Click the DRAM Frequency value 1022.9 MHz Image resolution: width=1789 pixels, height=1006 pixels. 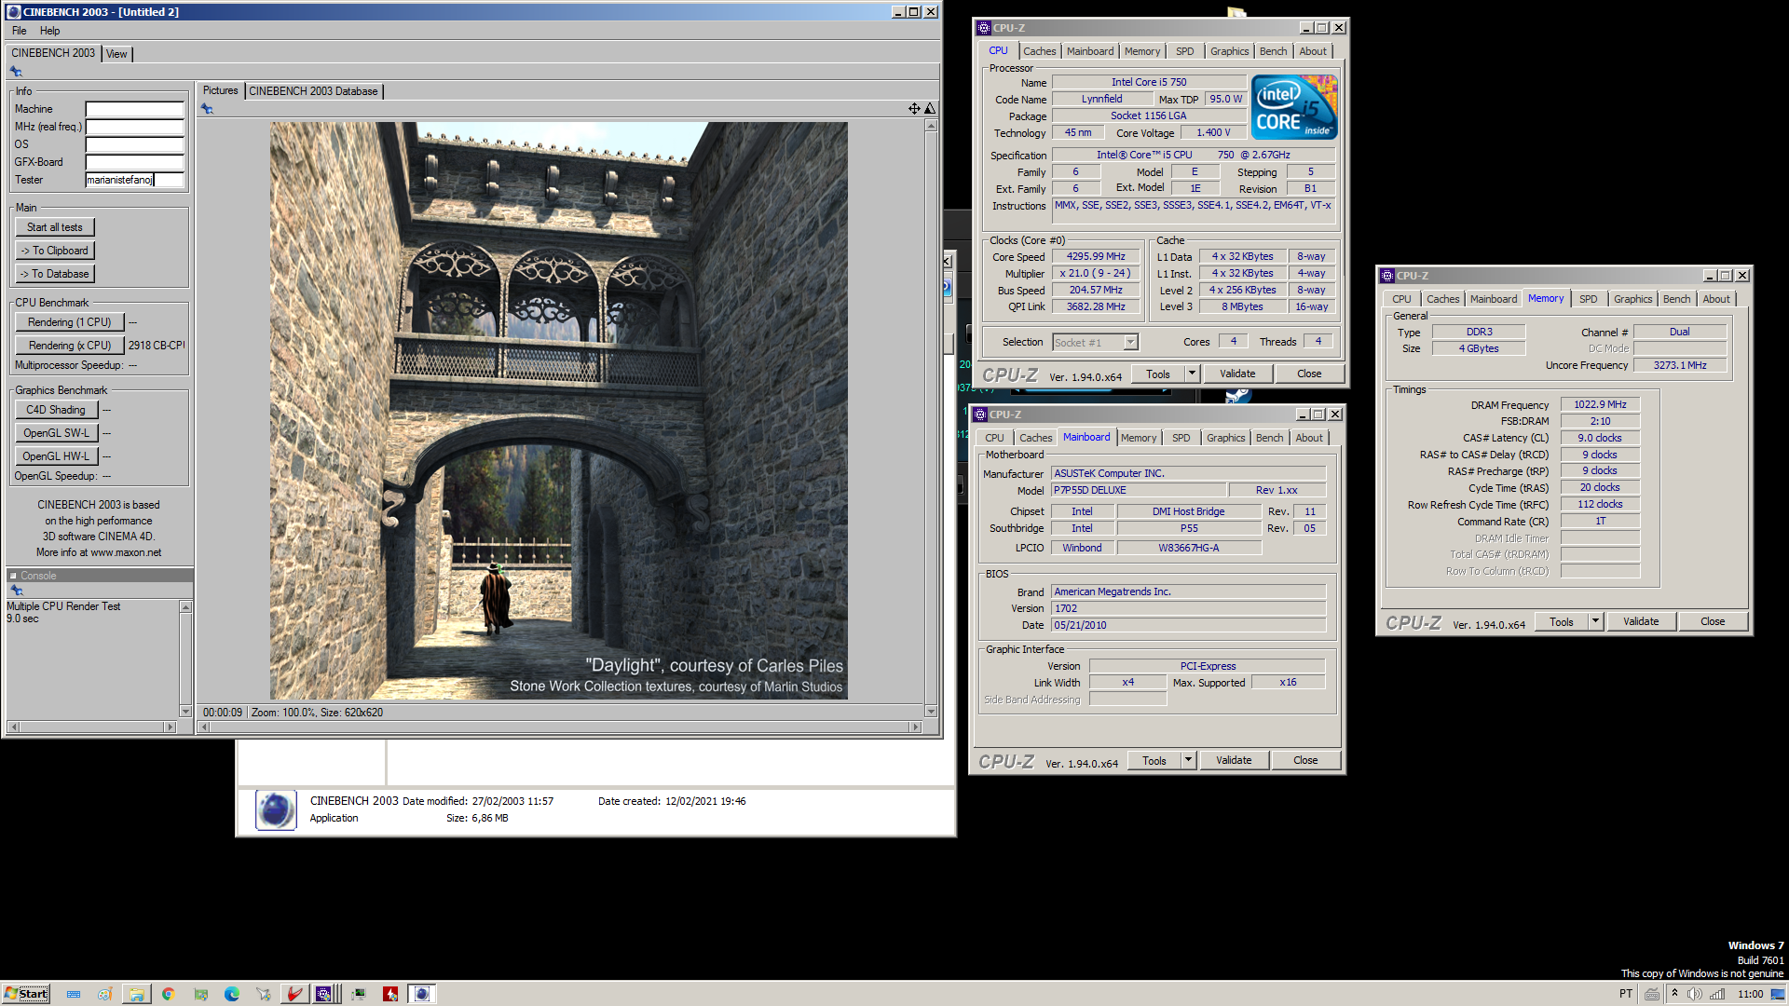[1600, 404]
